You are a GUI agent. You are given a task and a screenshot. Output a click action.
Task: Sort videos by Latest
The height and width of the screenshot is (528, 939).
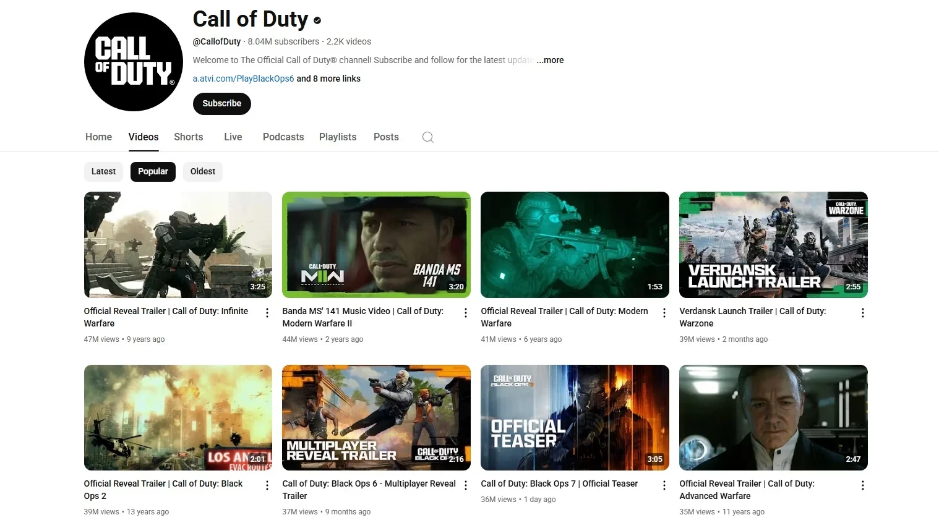click(103, 172)
